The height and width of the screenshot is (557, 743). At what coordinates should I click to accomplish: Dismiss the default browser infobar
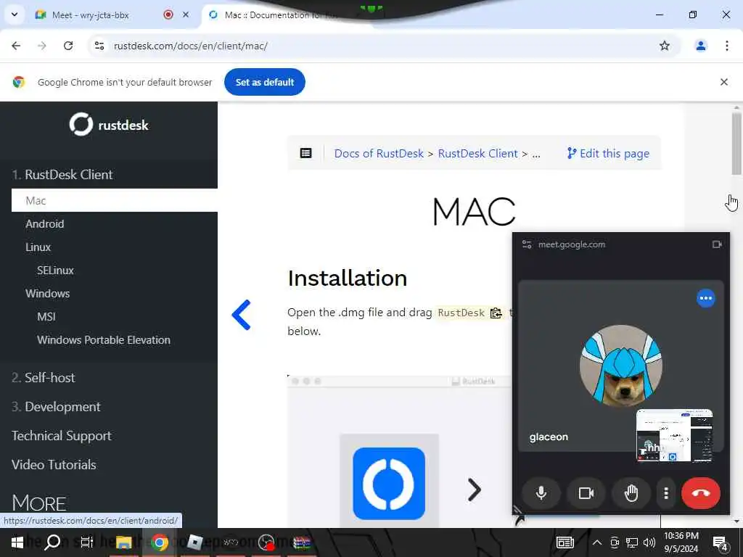coord(724,82)
